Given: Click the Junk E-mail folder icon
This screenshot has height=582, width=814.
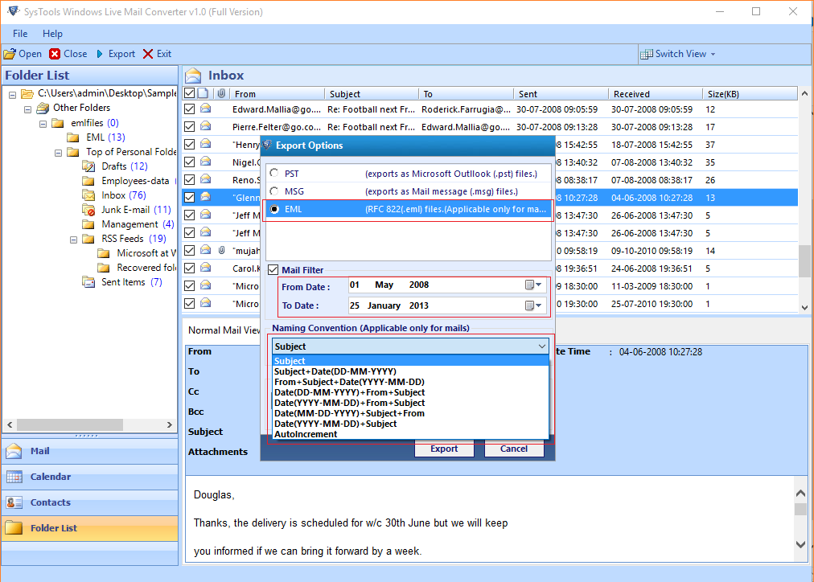Looking at the screenshot, I should [88, 210].
